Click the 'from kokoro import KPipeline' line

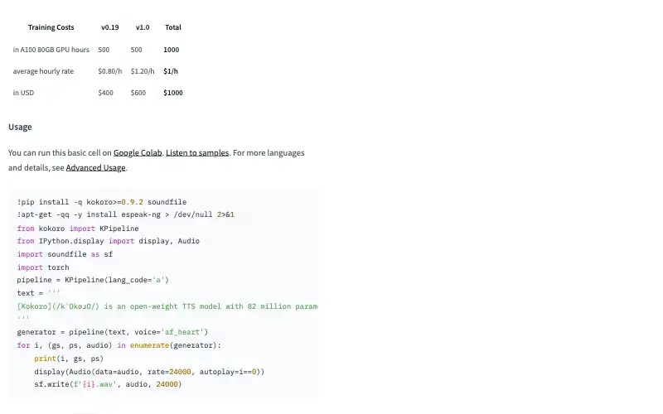pos(78,229)
